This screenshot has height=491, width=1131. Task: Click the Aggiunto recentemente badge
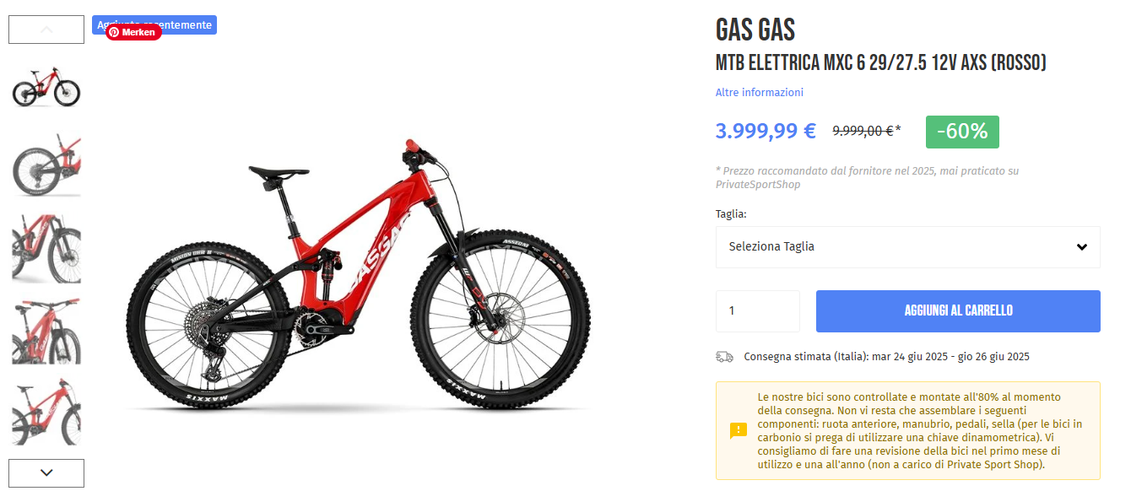click(154, 24)
